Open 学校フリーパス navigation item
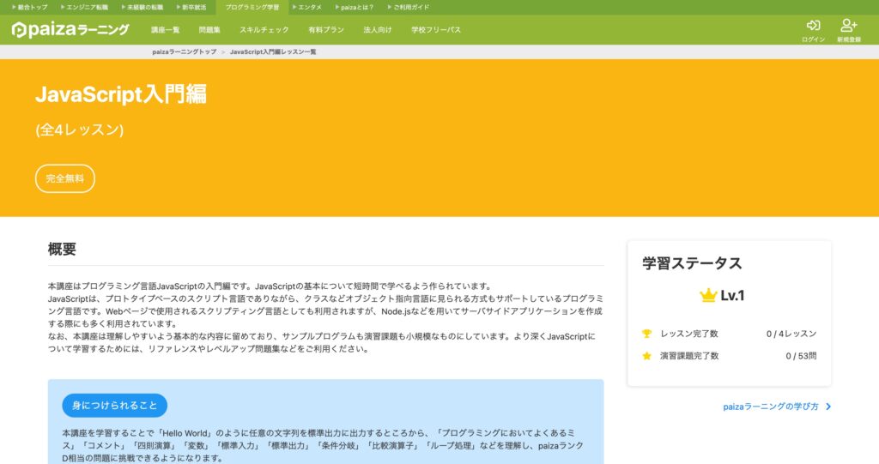Image resolution: width=879 pixels, height=464 pixels. click(x=436, y=30)
